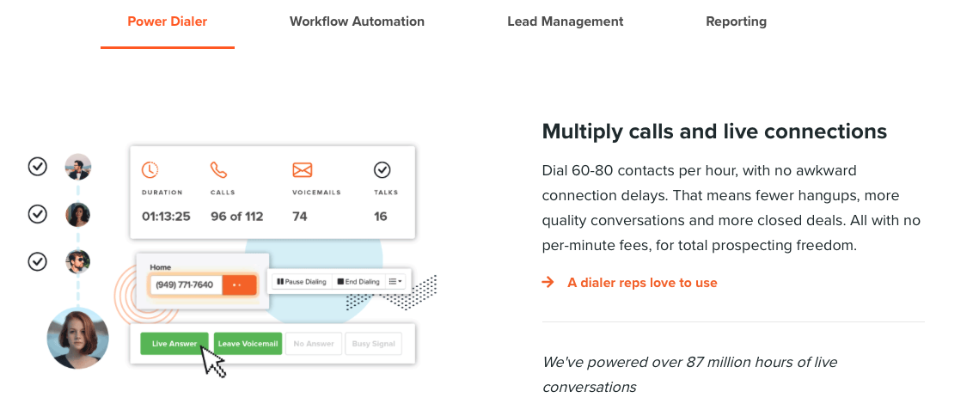979x416 pixels.
Task: Click the Home label above phone number
Action: tap(161, 267)
